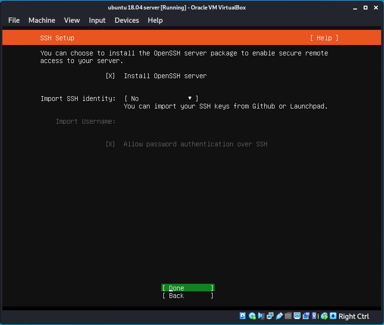Click the network adapters status icon

pyautogui.click(x=270, y=316)
